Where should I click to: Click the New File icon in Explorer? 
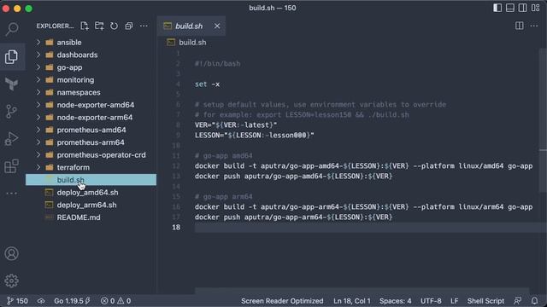(x=85, y=26)
